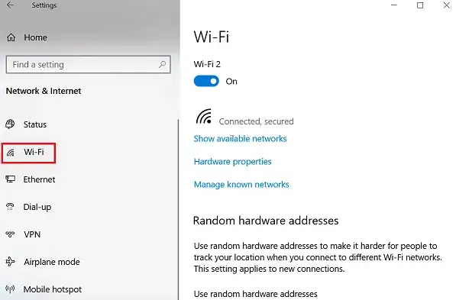
Task: Turn off the Wi-Fi 2 toggle
Action: click(x=206, y=81)
